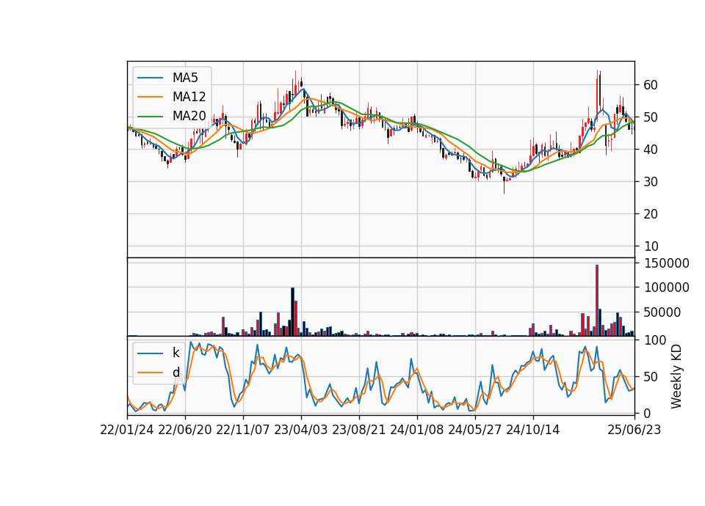This screenshot has height=506, width=705.
Task: Select the 25/06/23 date tick label
Action: point(634,430)
